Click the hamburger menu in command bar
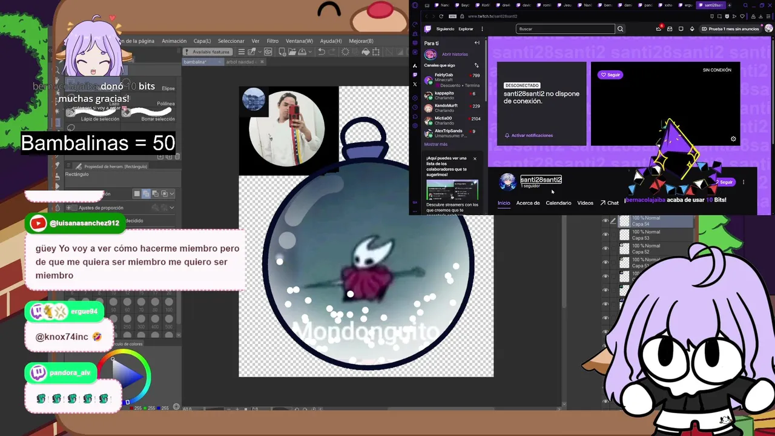The image size is (775, 436). (241, 52)
